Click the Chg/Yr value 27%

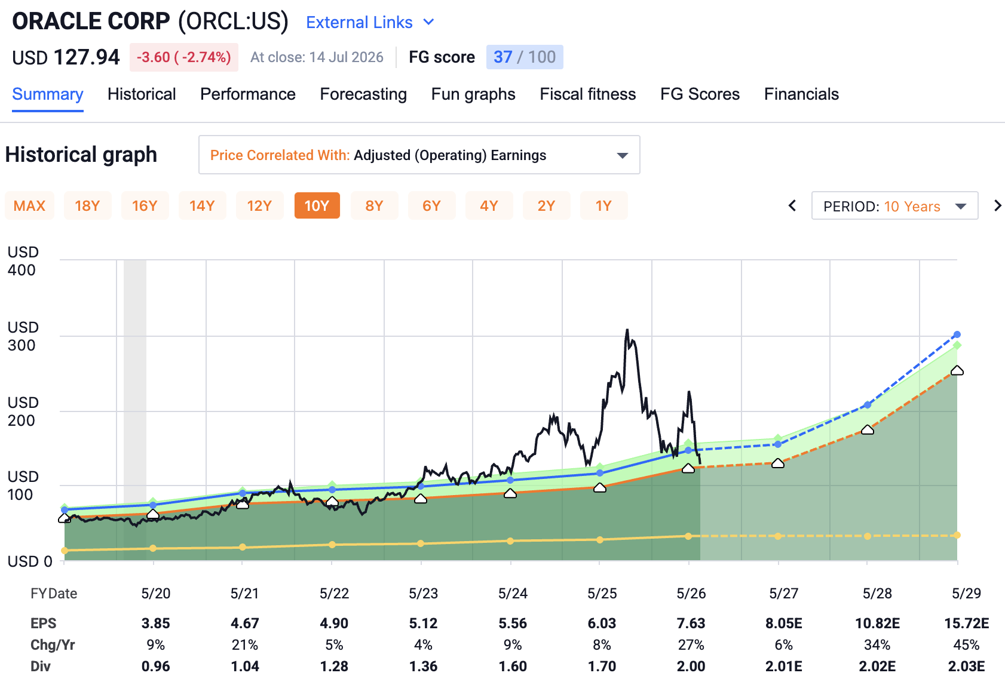[691, 645]
